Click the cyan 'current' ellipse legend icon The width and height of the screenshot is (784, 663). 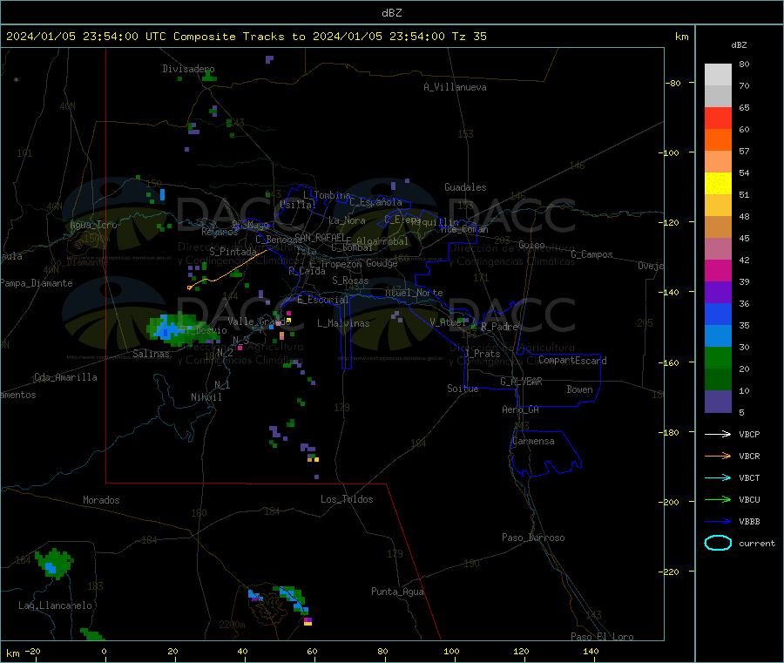pyautogui.click(x=718, y=543)
